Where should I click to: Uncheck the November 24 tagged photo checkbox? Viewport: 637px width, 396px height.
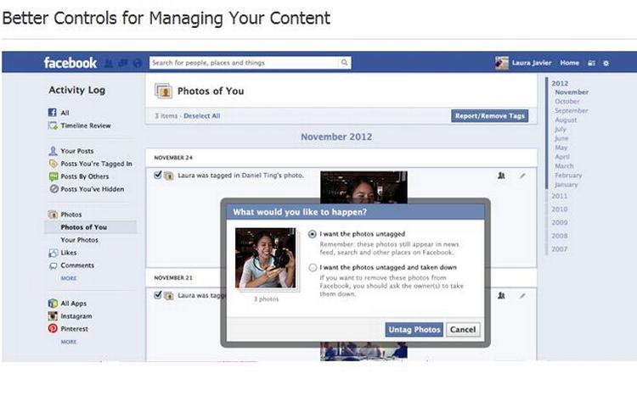pyautogui.click(x=158, y=176)
